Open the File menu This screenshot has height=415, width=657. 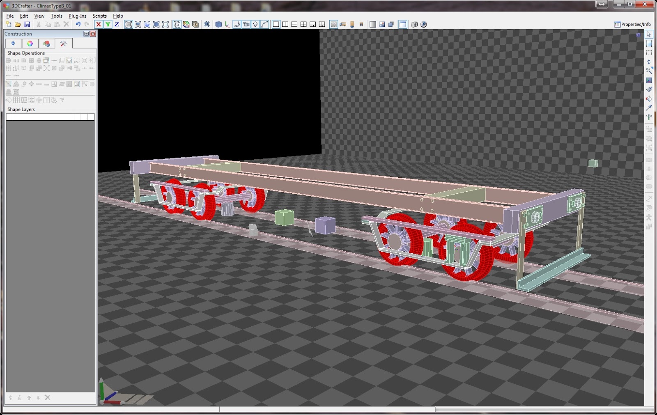(x=10, y=16)
